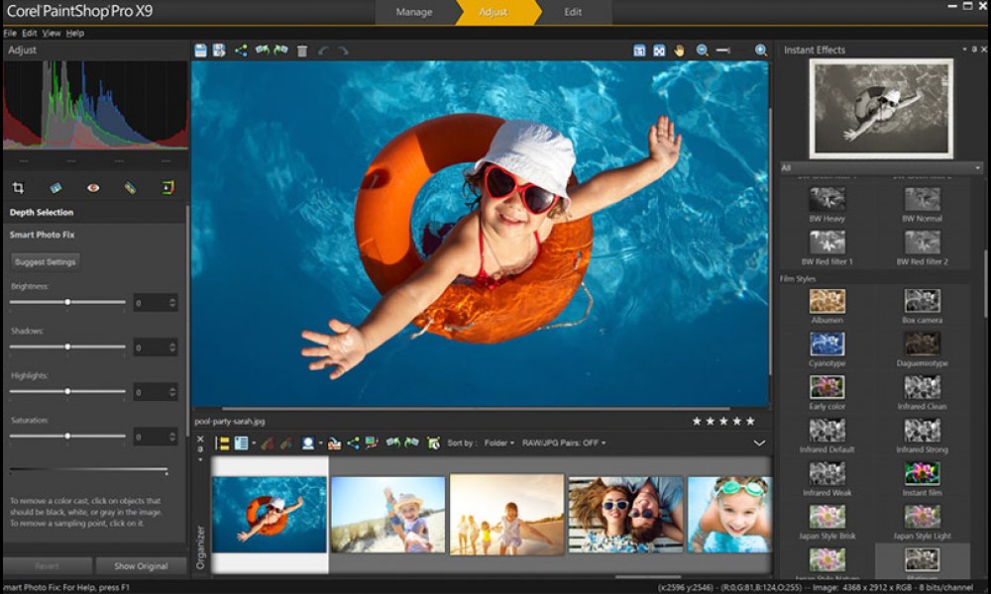
Task: Toggle Organizer navigation pane icon
Action: (222, 444)
